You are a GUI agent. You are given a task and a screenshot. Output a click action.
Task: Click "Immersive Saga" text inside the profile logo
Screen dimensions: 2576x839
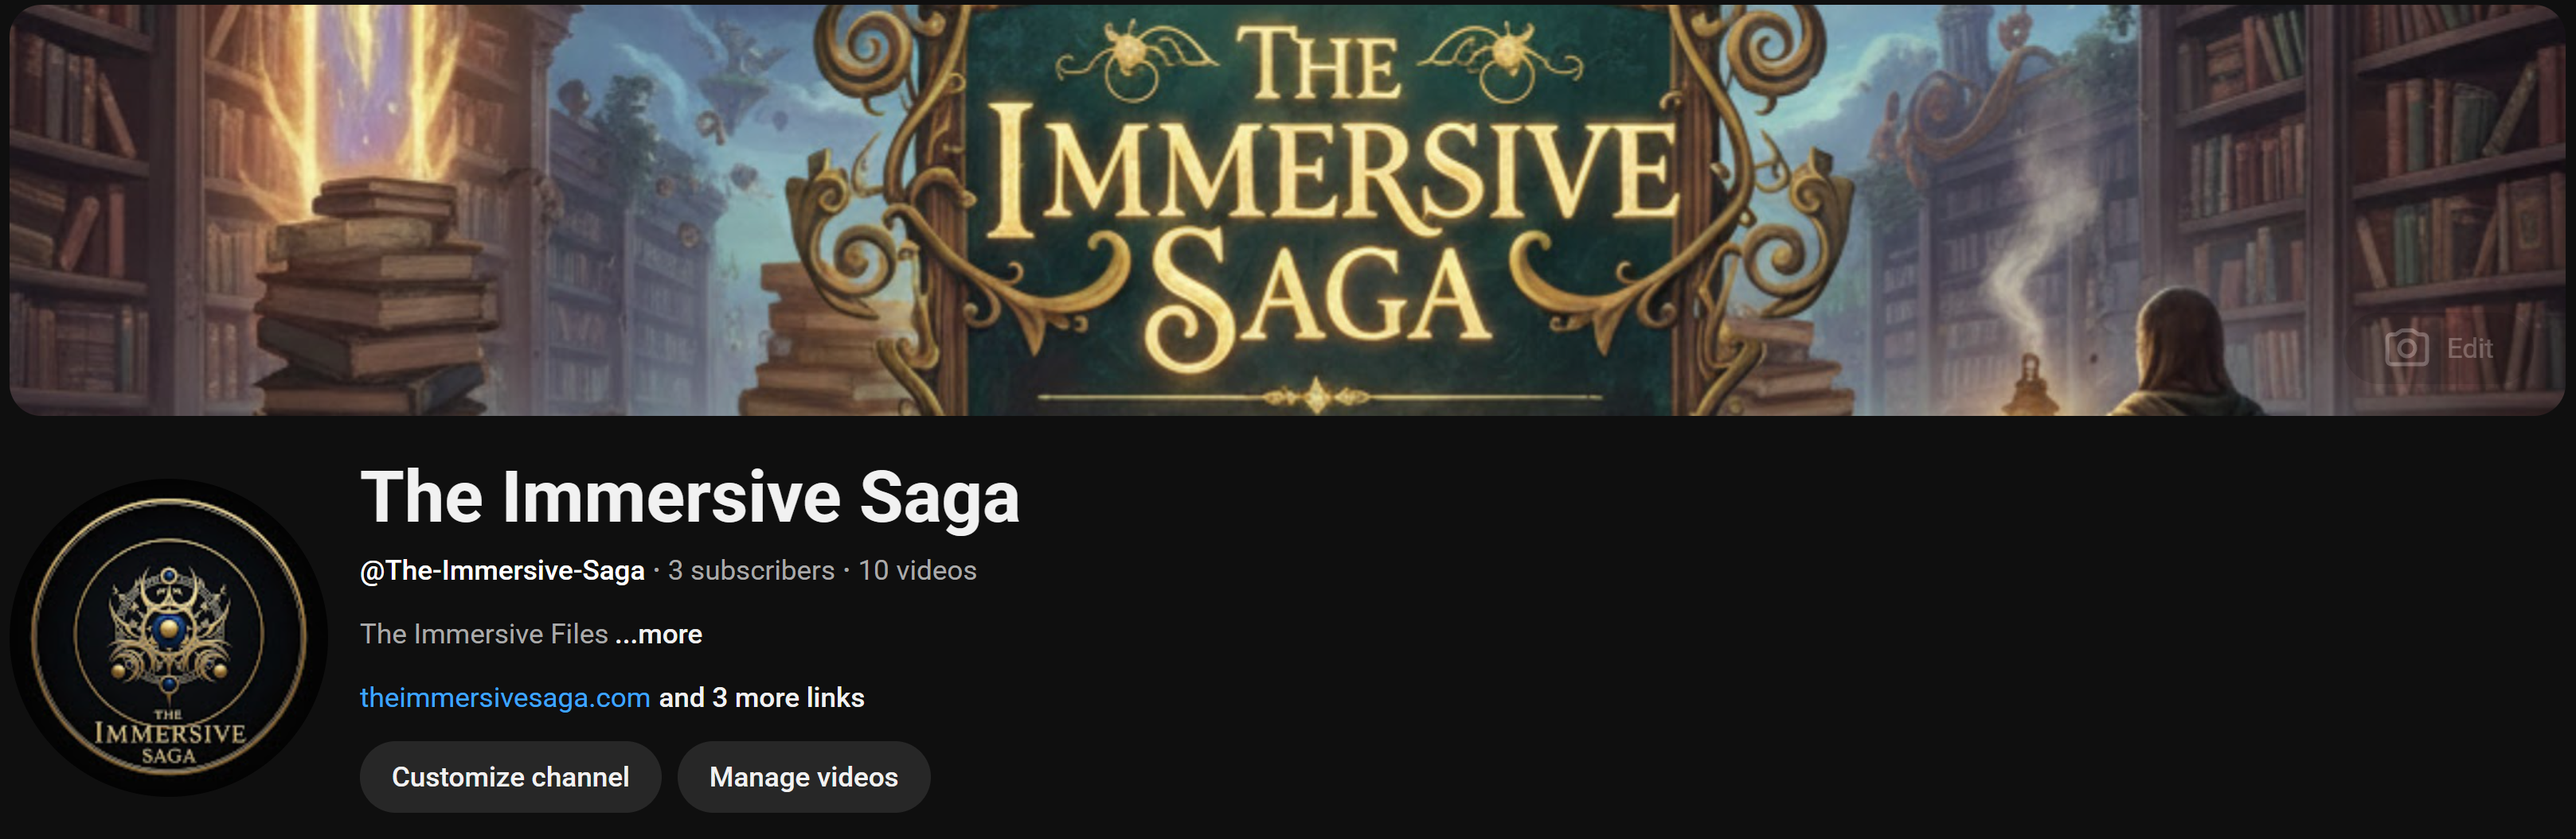coord(169,739)
